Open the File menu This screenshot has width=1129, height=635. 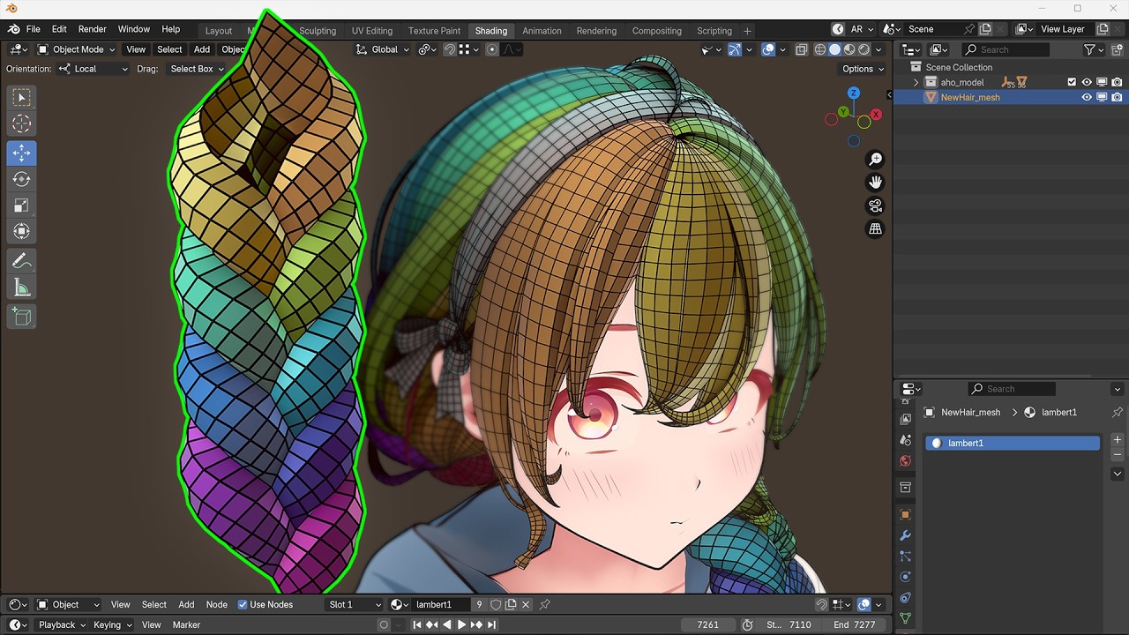tap(34, 29)
